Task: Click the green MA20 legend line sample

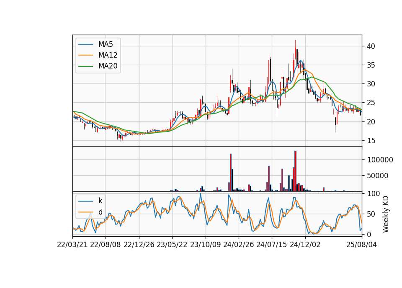Action: point(85,66)
